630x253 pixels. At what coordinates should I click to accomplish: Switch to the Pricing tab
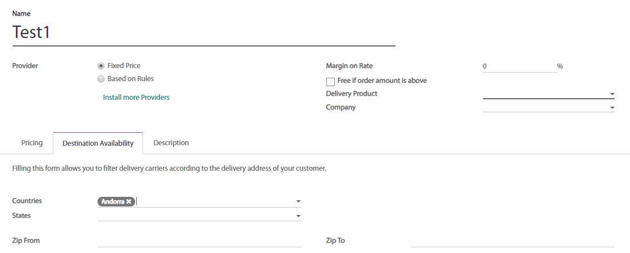[x=32, y=143]
